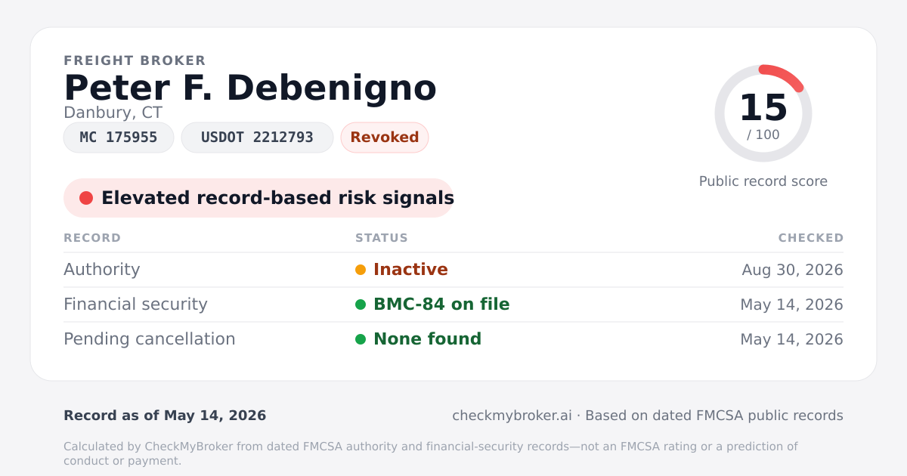Viewport: 907px width, 476px height.
Task: Select the MC 175955 badge
Action: 119,138
